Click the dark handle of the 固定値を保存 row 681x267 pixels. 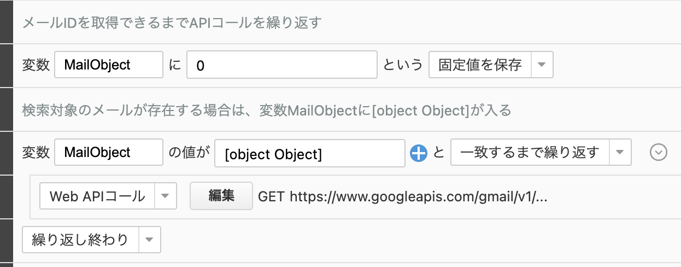point(6,65)
